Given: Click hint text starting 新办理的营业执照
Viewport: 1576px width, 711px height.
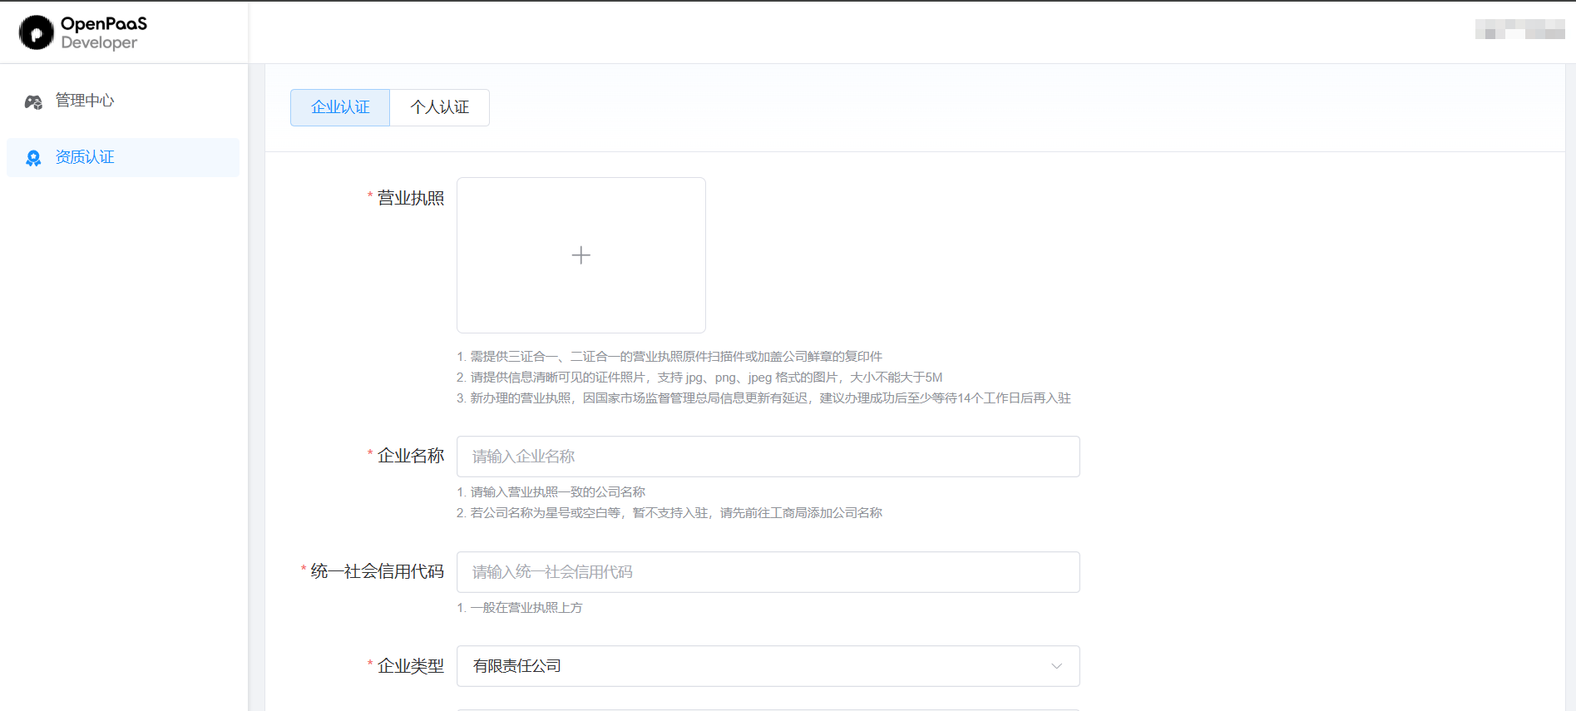Looking at the screenshot, I should (x=763, y=398).
